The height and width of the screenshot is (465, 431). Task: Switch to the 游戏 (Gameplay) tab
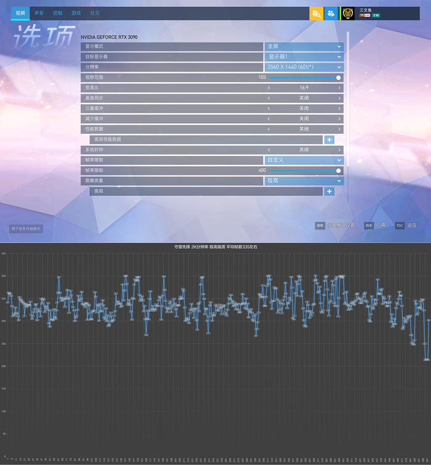(76, 14)
